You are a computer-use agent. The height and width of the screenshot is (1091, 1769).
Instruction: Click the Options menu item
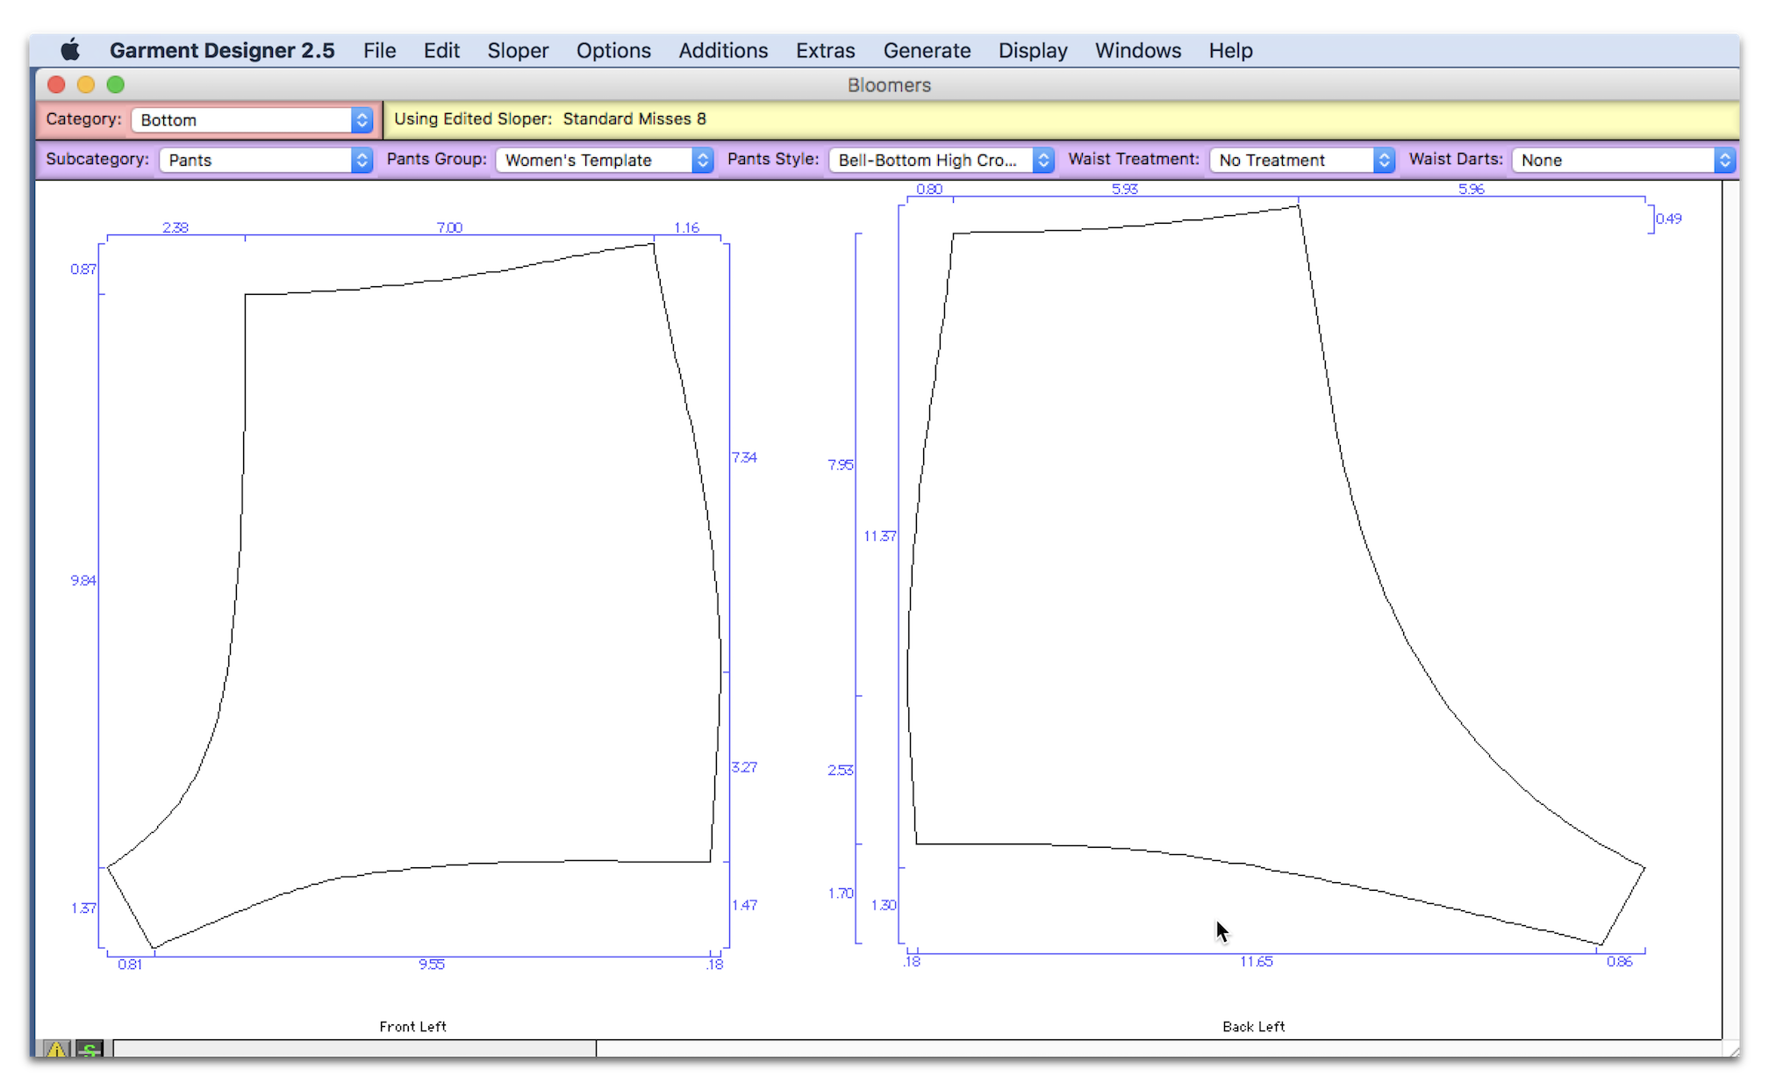click(x=612, y=51)
